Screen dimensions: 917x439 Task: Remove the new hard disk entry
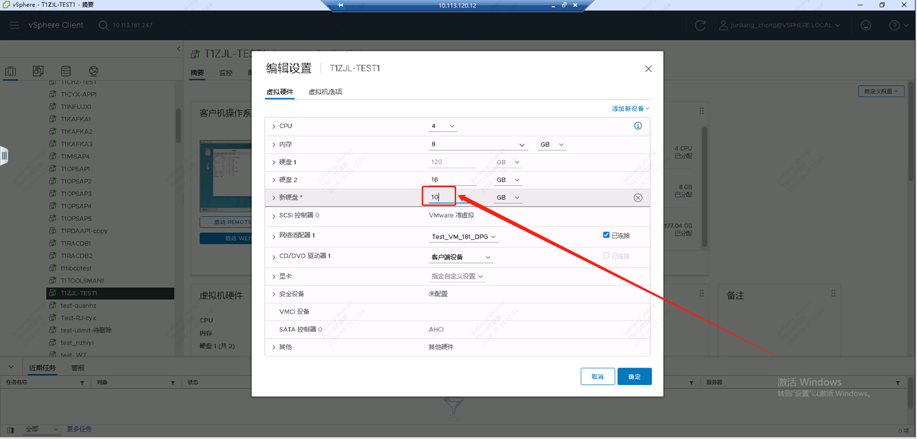[x=637, y=198]
